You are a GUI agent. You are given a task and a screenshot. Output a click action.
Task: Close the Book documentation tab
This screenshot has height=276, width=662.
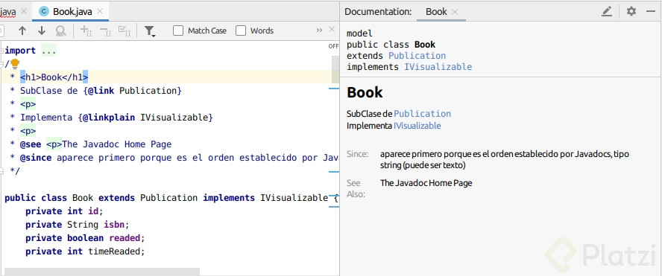point(455,12)
